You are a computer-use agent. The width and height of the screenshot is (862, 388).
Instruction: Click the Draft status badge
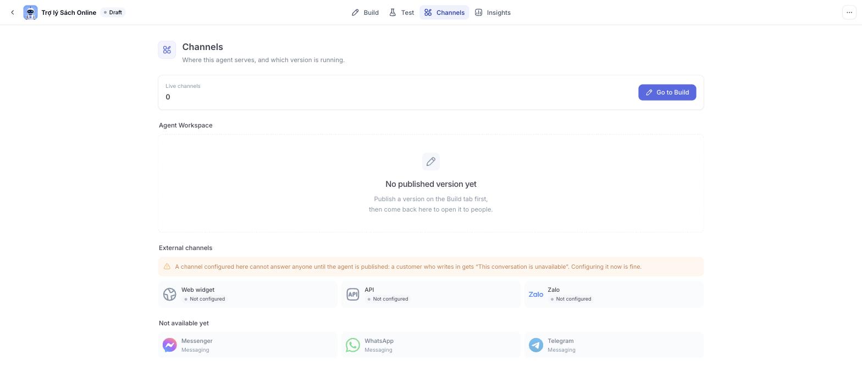(113, 13)
